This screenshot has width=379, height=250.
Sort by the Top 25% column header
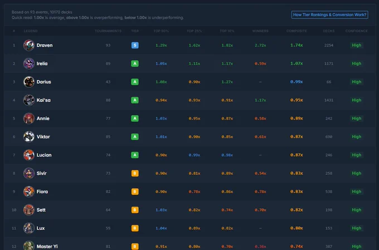[x=195, y=31]
